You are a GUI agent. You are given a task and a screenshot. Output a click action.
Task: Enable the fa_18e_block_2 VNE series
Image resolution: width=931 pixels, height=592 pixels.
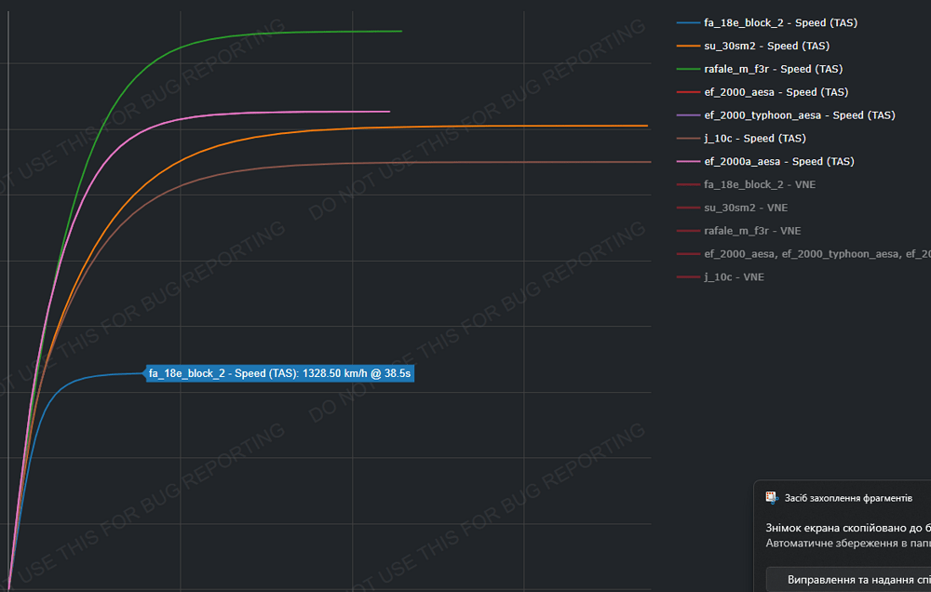(x=759, y=185)
